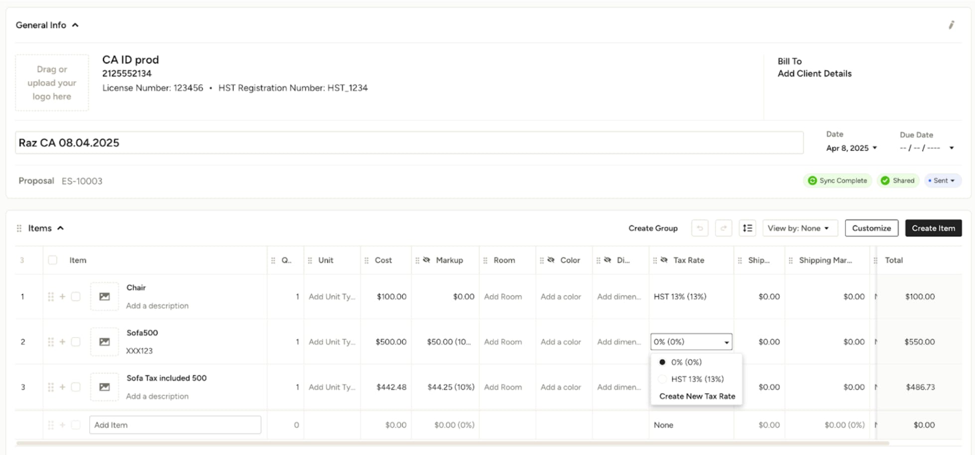The height and width of the screenshot is (455, 975).
Task: Open the Sent status dropdown
Action: pos(943,181)
